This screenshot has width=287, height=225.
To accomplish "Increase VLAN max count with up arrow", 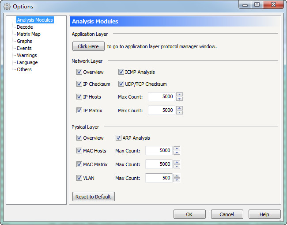I will (177, 176).
